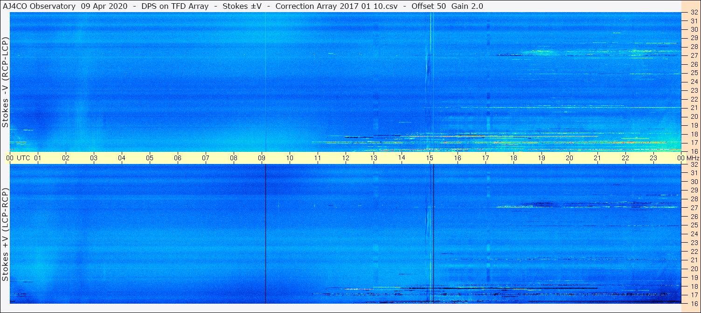701x313 pixels.
Task: Click the "Stokes -V (RCP-LCP)" axis label
Action: [5, 82]
